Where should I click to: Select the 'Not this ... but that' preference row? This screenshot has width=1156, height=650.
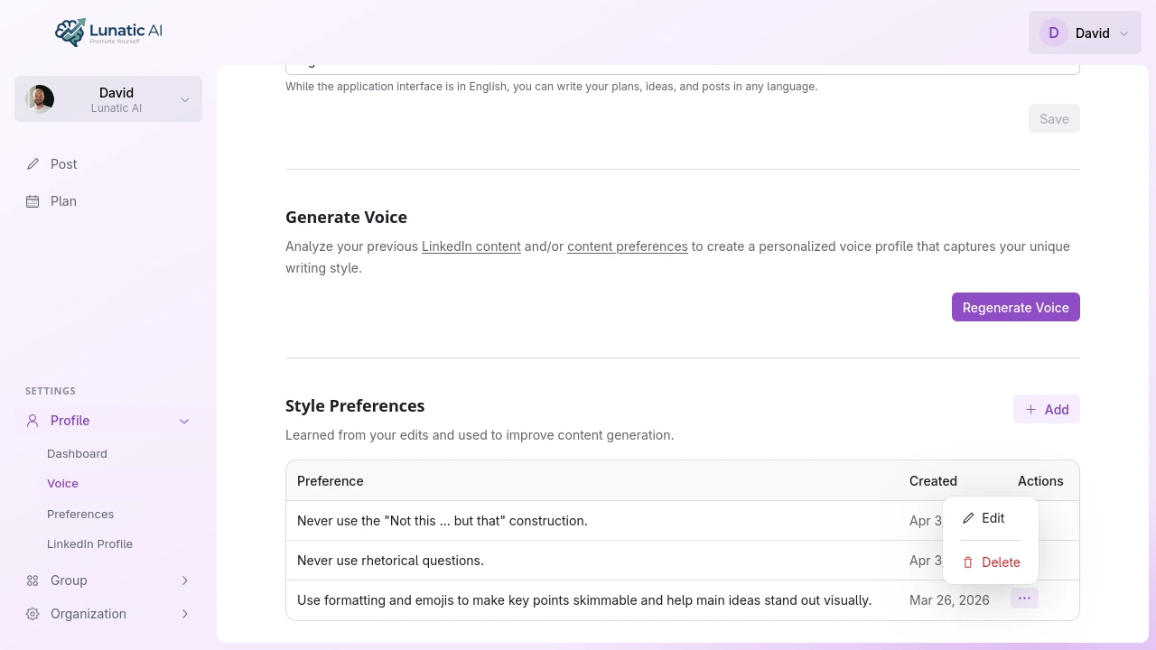(683, 521)
